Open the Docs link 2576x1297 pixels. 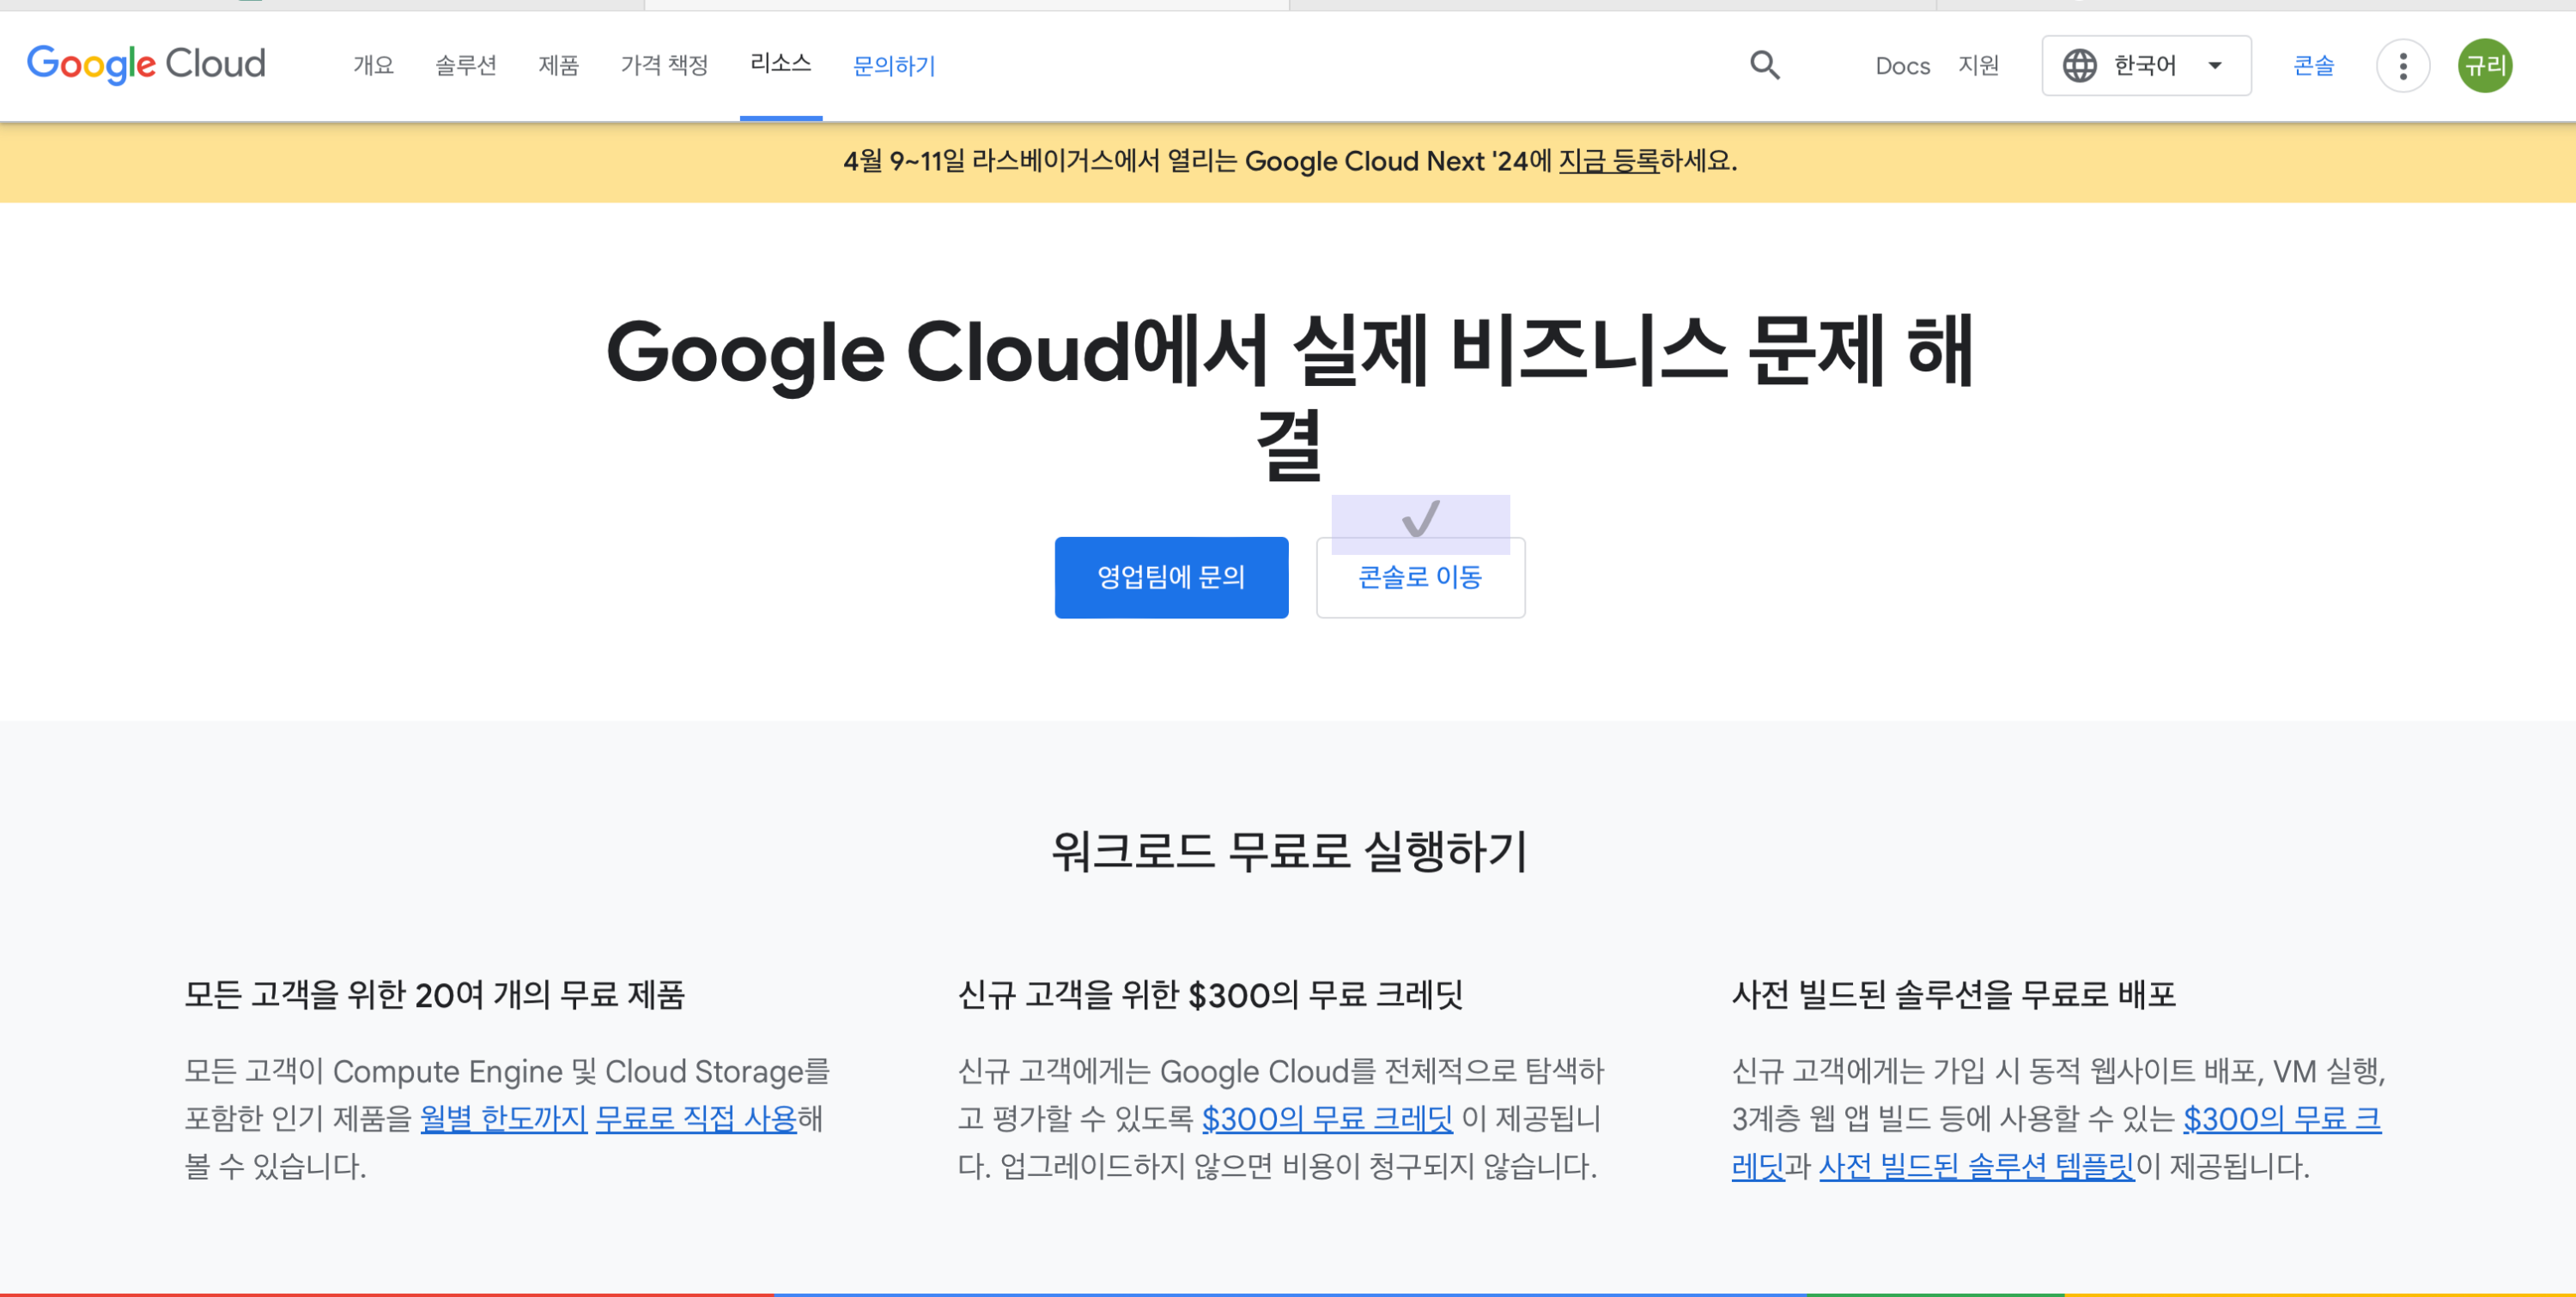click(x=1902, y=66)
